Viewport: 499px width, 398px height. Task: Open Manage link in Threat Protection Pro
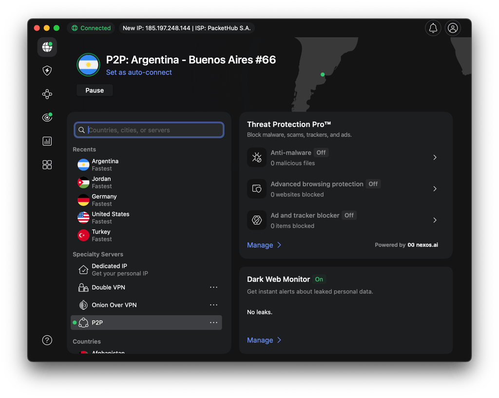(x=260, y=245)
